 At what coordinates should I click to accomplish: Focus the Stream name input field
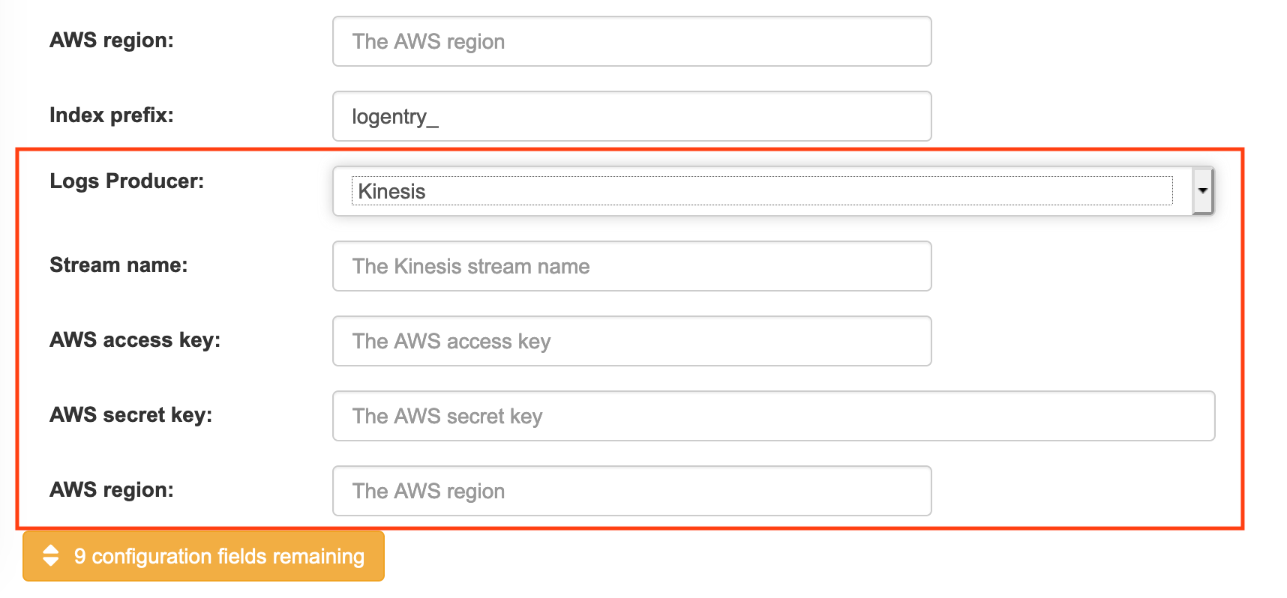click(631, 266)
